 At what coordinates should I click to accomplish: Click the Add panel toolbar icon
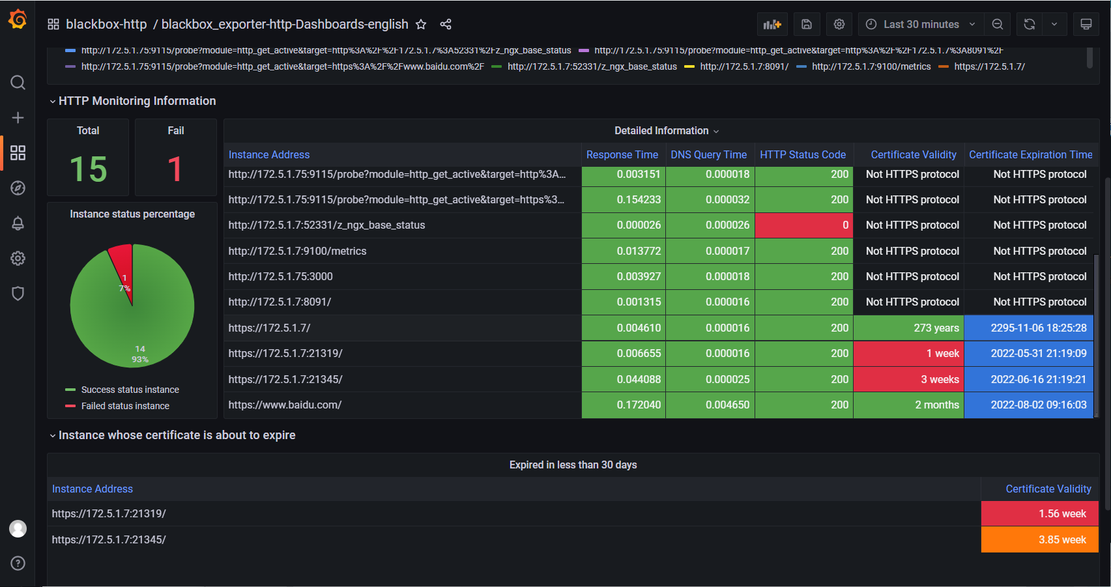click(x=772, y=24)
